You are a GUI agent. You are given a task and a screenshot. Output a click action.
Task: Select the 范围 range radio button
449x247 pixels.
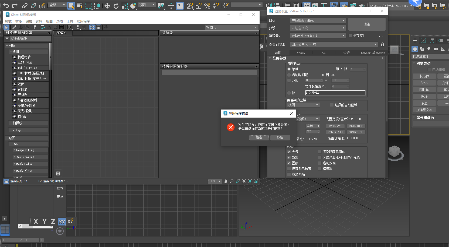coord(289,80)
